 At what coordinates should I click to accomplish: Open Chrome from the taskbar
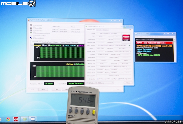pyautogui.click(x=8, y=119)
